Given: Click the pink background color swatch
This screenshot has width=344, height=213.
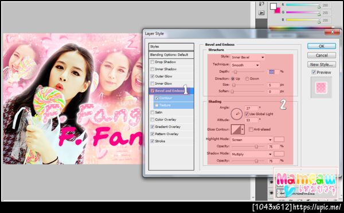Looking at the screenshot, I should pos(277,10).
